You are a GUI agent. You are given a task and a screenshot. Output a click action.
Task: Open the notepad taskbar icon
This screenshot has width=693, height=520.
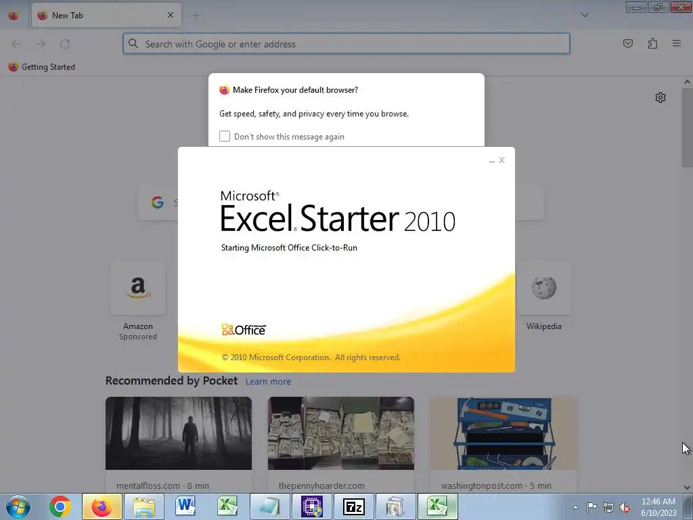point(269,506)
